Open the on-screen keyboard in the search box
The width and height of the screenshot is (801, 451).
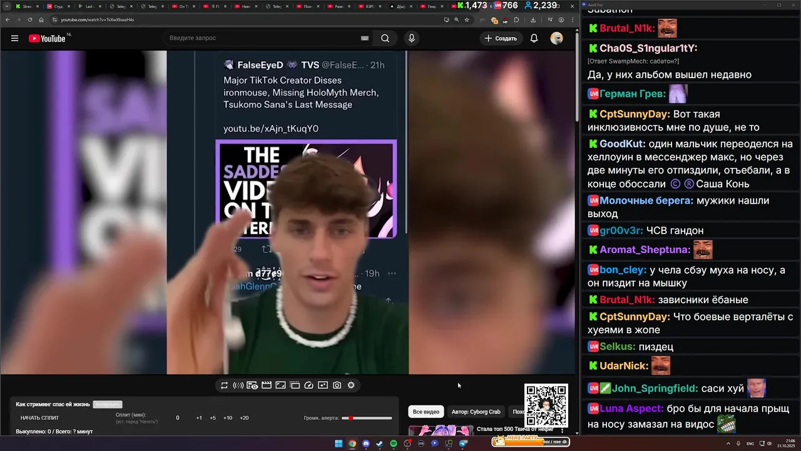click(x=364, y=38)
